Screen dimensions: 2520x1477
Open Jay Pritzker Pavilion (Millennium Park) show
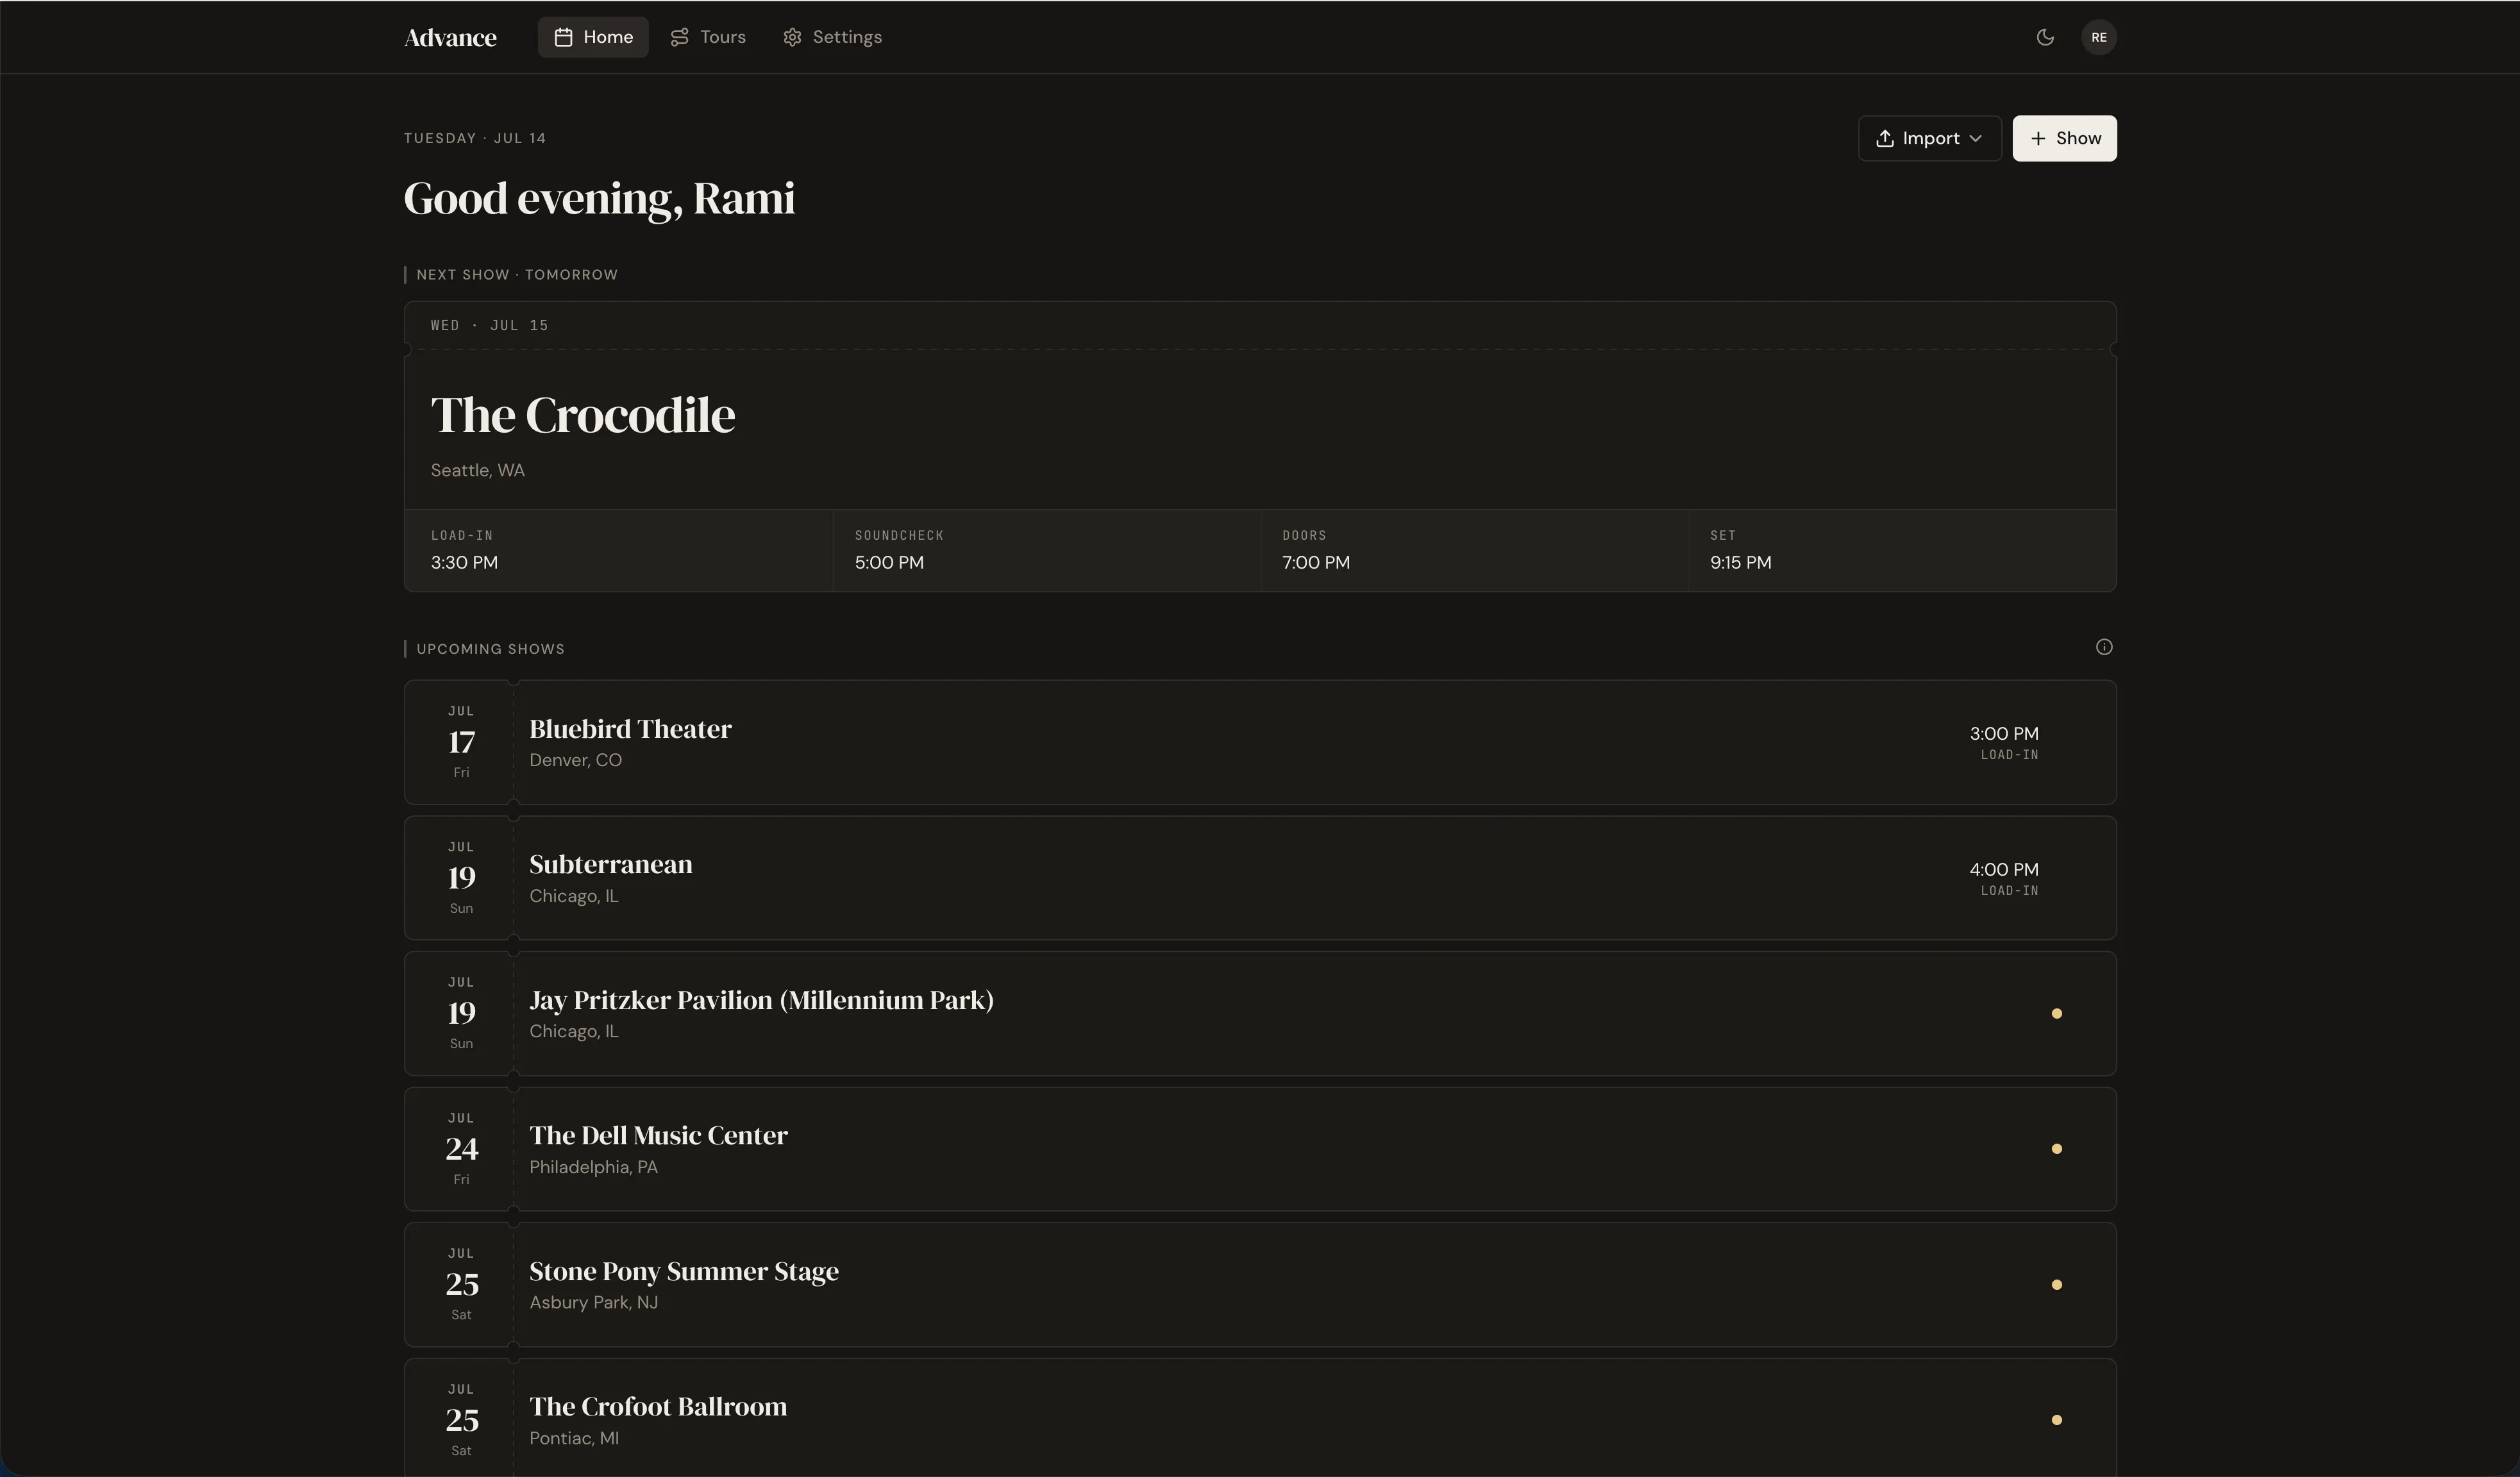coord(1260,1013)
